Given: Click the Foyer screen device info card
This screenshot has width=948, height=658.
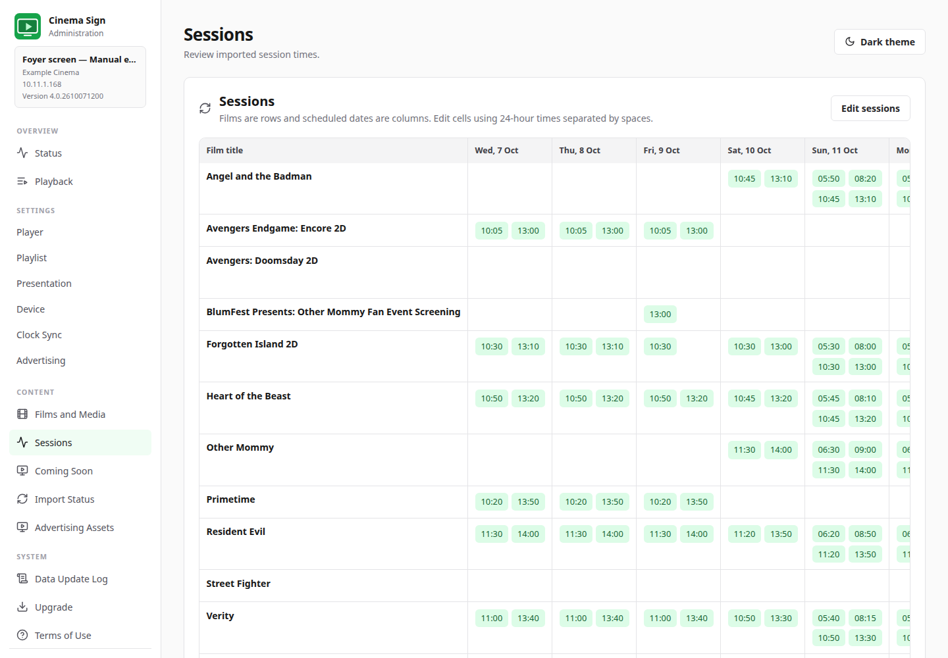Looking at the screenshot, I should pos(80,77).
